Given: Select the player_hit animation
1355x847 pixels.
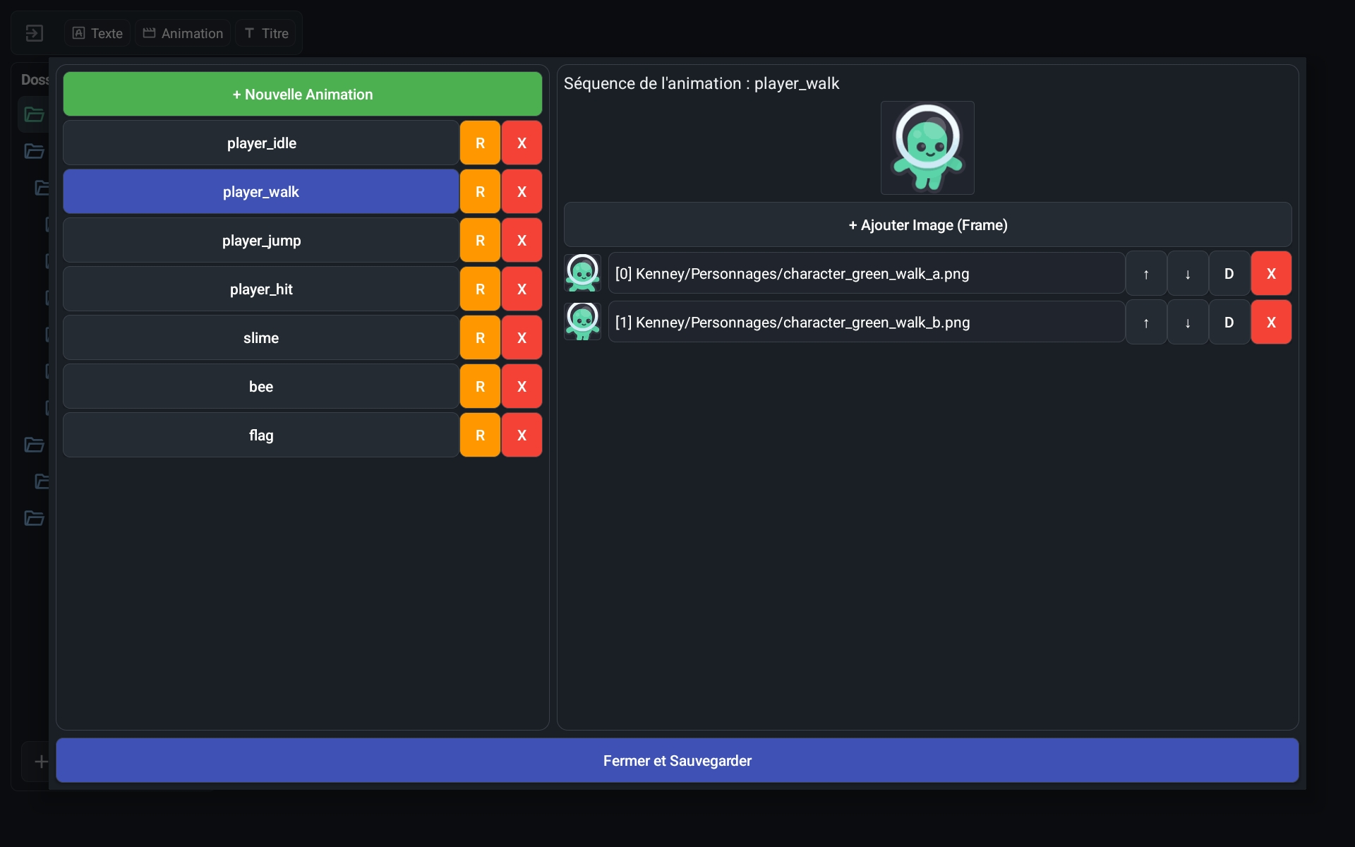Looking at the screenshot, I should tap(261, 289).
